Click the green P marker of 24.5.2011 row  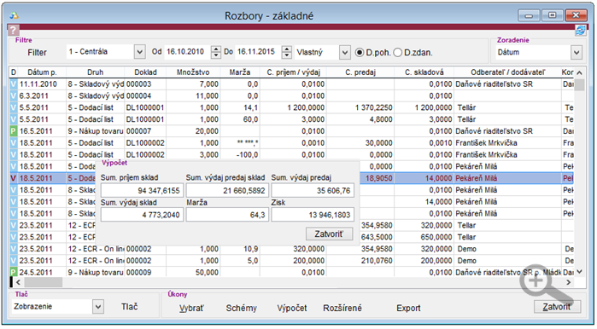pos(14,272)
